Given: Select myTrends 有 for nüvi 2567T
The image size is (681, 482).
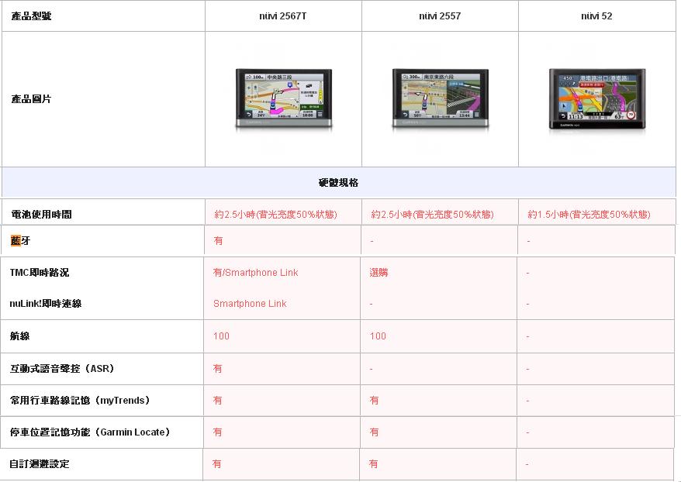Looking at the screenshot, I should (218, 400).
